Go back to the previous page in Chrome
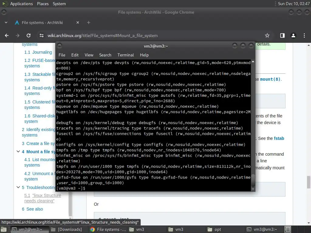311x233 pixels. pos(7,35)
